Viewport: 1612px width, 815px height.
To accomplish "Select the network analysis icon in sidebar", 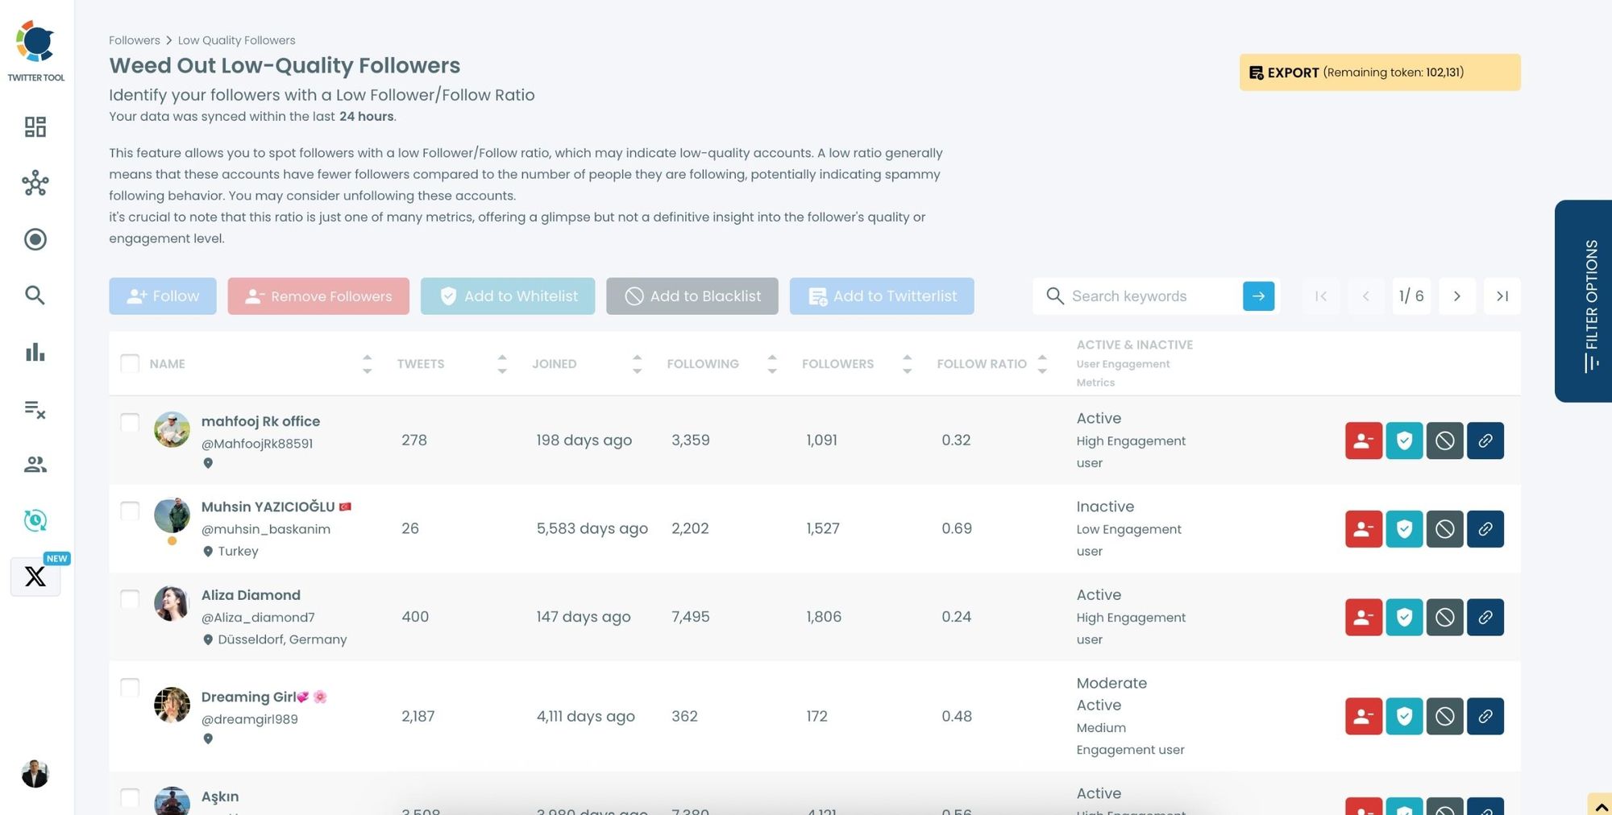I will (x=35, y=184).
